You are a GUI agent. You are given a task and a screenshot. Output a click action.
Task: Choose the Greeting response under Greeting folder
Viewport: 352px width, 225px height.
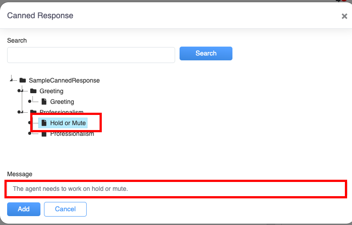pyautogui.click(x=62, y=102)
